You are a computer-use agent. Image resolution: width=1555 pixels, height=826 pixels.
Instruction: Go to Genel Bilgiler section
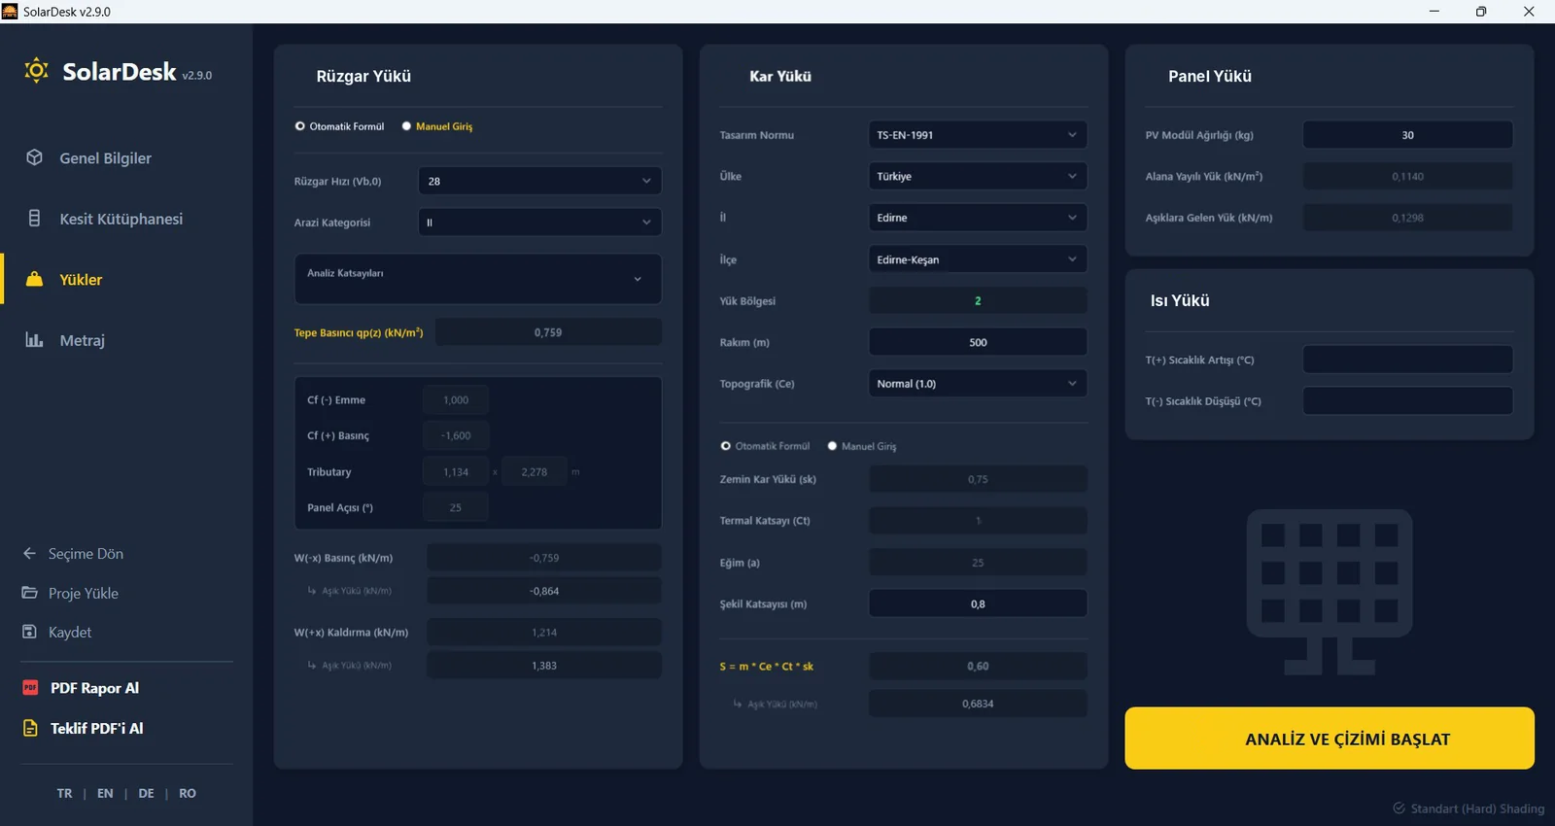[105, 158]
